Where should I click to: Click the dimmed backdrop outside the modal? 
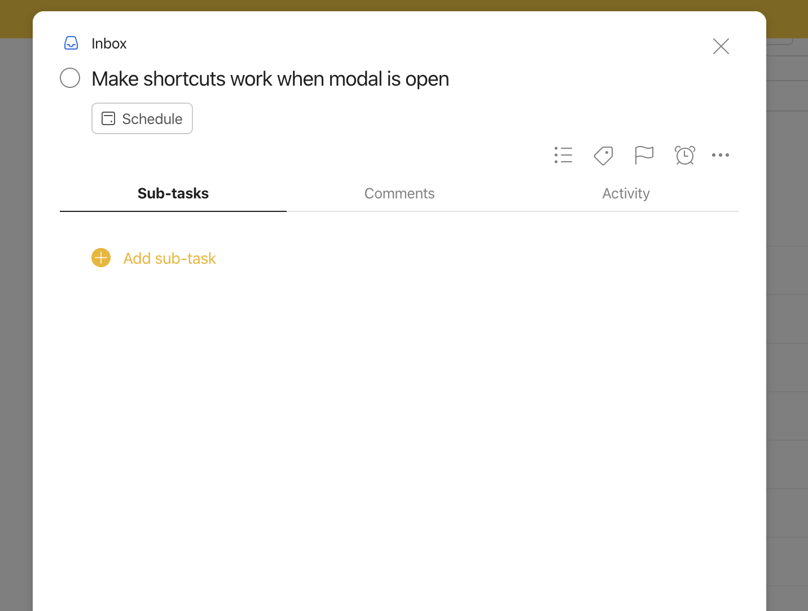pos(17,338)
